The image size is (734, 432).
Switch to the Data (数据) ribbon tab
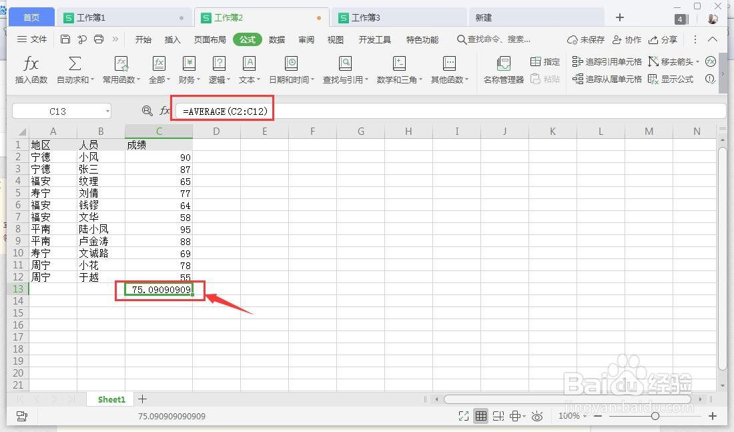[x=277, y=39]
